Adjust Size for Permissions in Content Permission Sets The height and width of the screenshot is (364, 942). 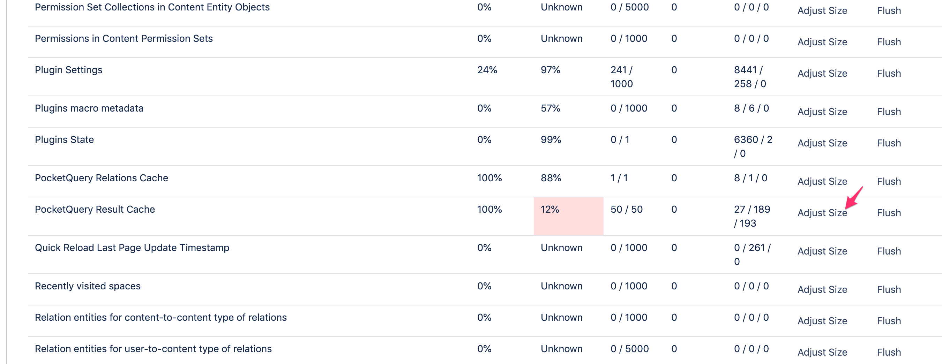pos(822,42)
